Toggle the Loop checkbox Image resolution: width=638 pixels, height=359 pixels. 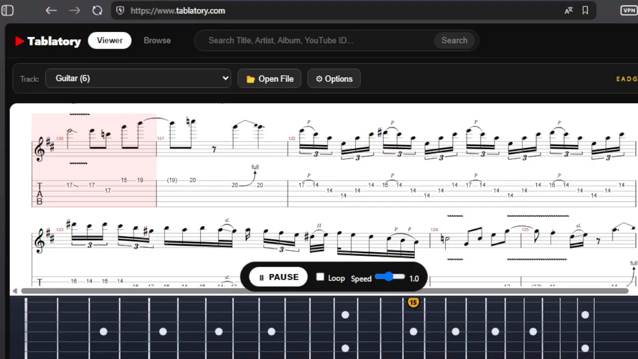pyautogui.click(x=320, y=277)
